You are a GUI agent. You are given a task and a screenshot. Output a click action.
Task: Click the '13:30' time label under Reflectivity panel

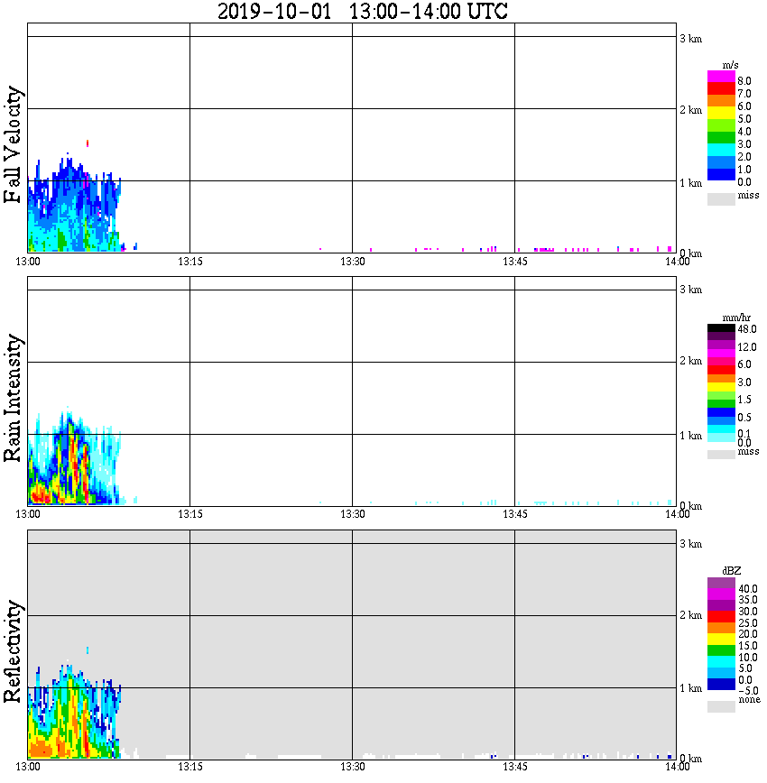pyautogui.click(x=353, y=767)
